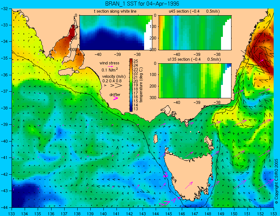Click longitude axis label 147
Screen dimensions: 280x216
pos(195,213)
